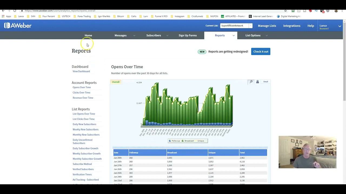The image size is (346, 194).
Task: Toggle Unique series in chart legend
Action: pyautogui.click(x=199, y=141)
